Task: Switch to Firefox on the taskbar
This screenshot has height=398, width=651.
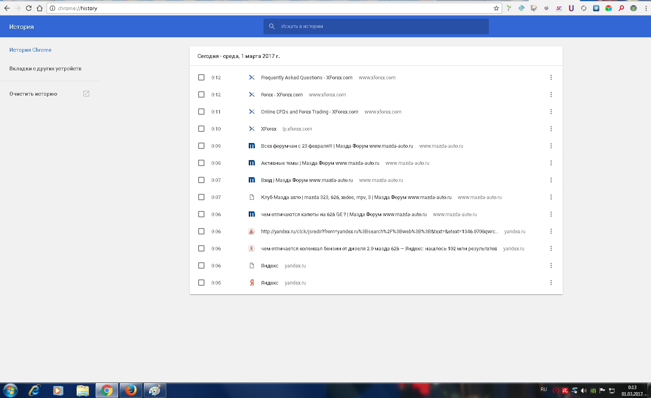Action: (x=131, y=390)
